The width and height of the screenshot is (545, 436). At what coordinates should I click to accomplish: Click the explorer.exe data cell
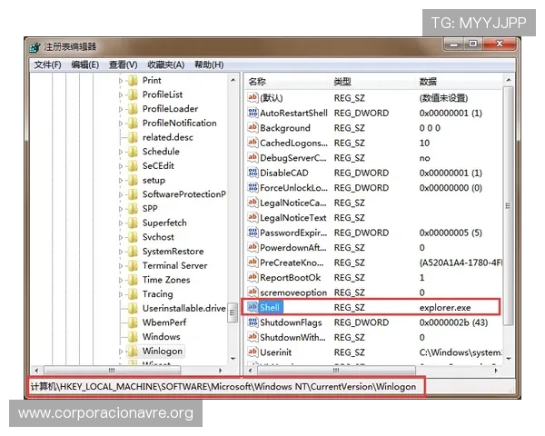[445, 308]
